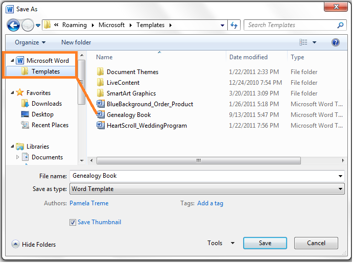Click the horizontal scrollbar thumb in file list
Viewport: 353px width, 263px height.
click(199, 160)
